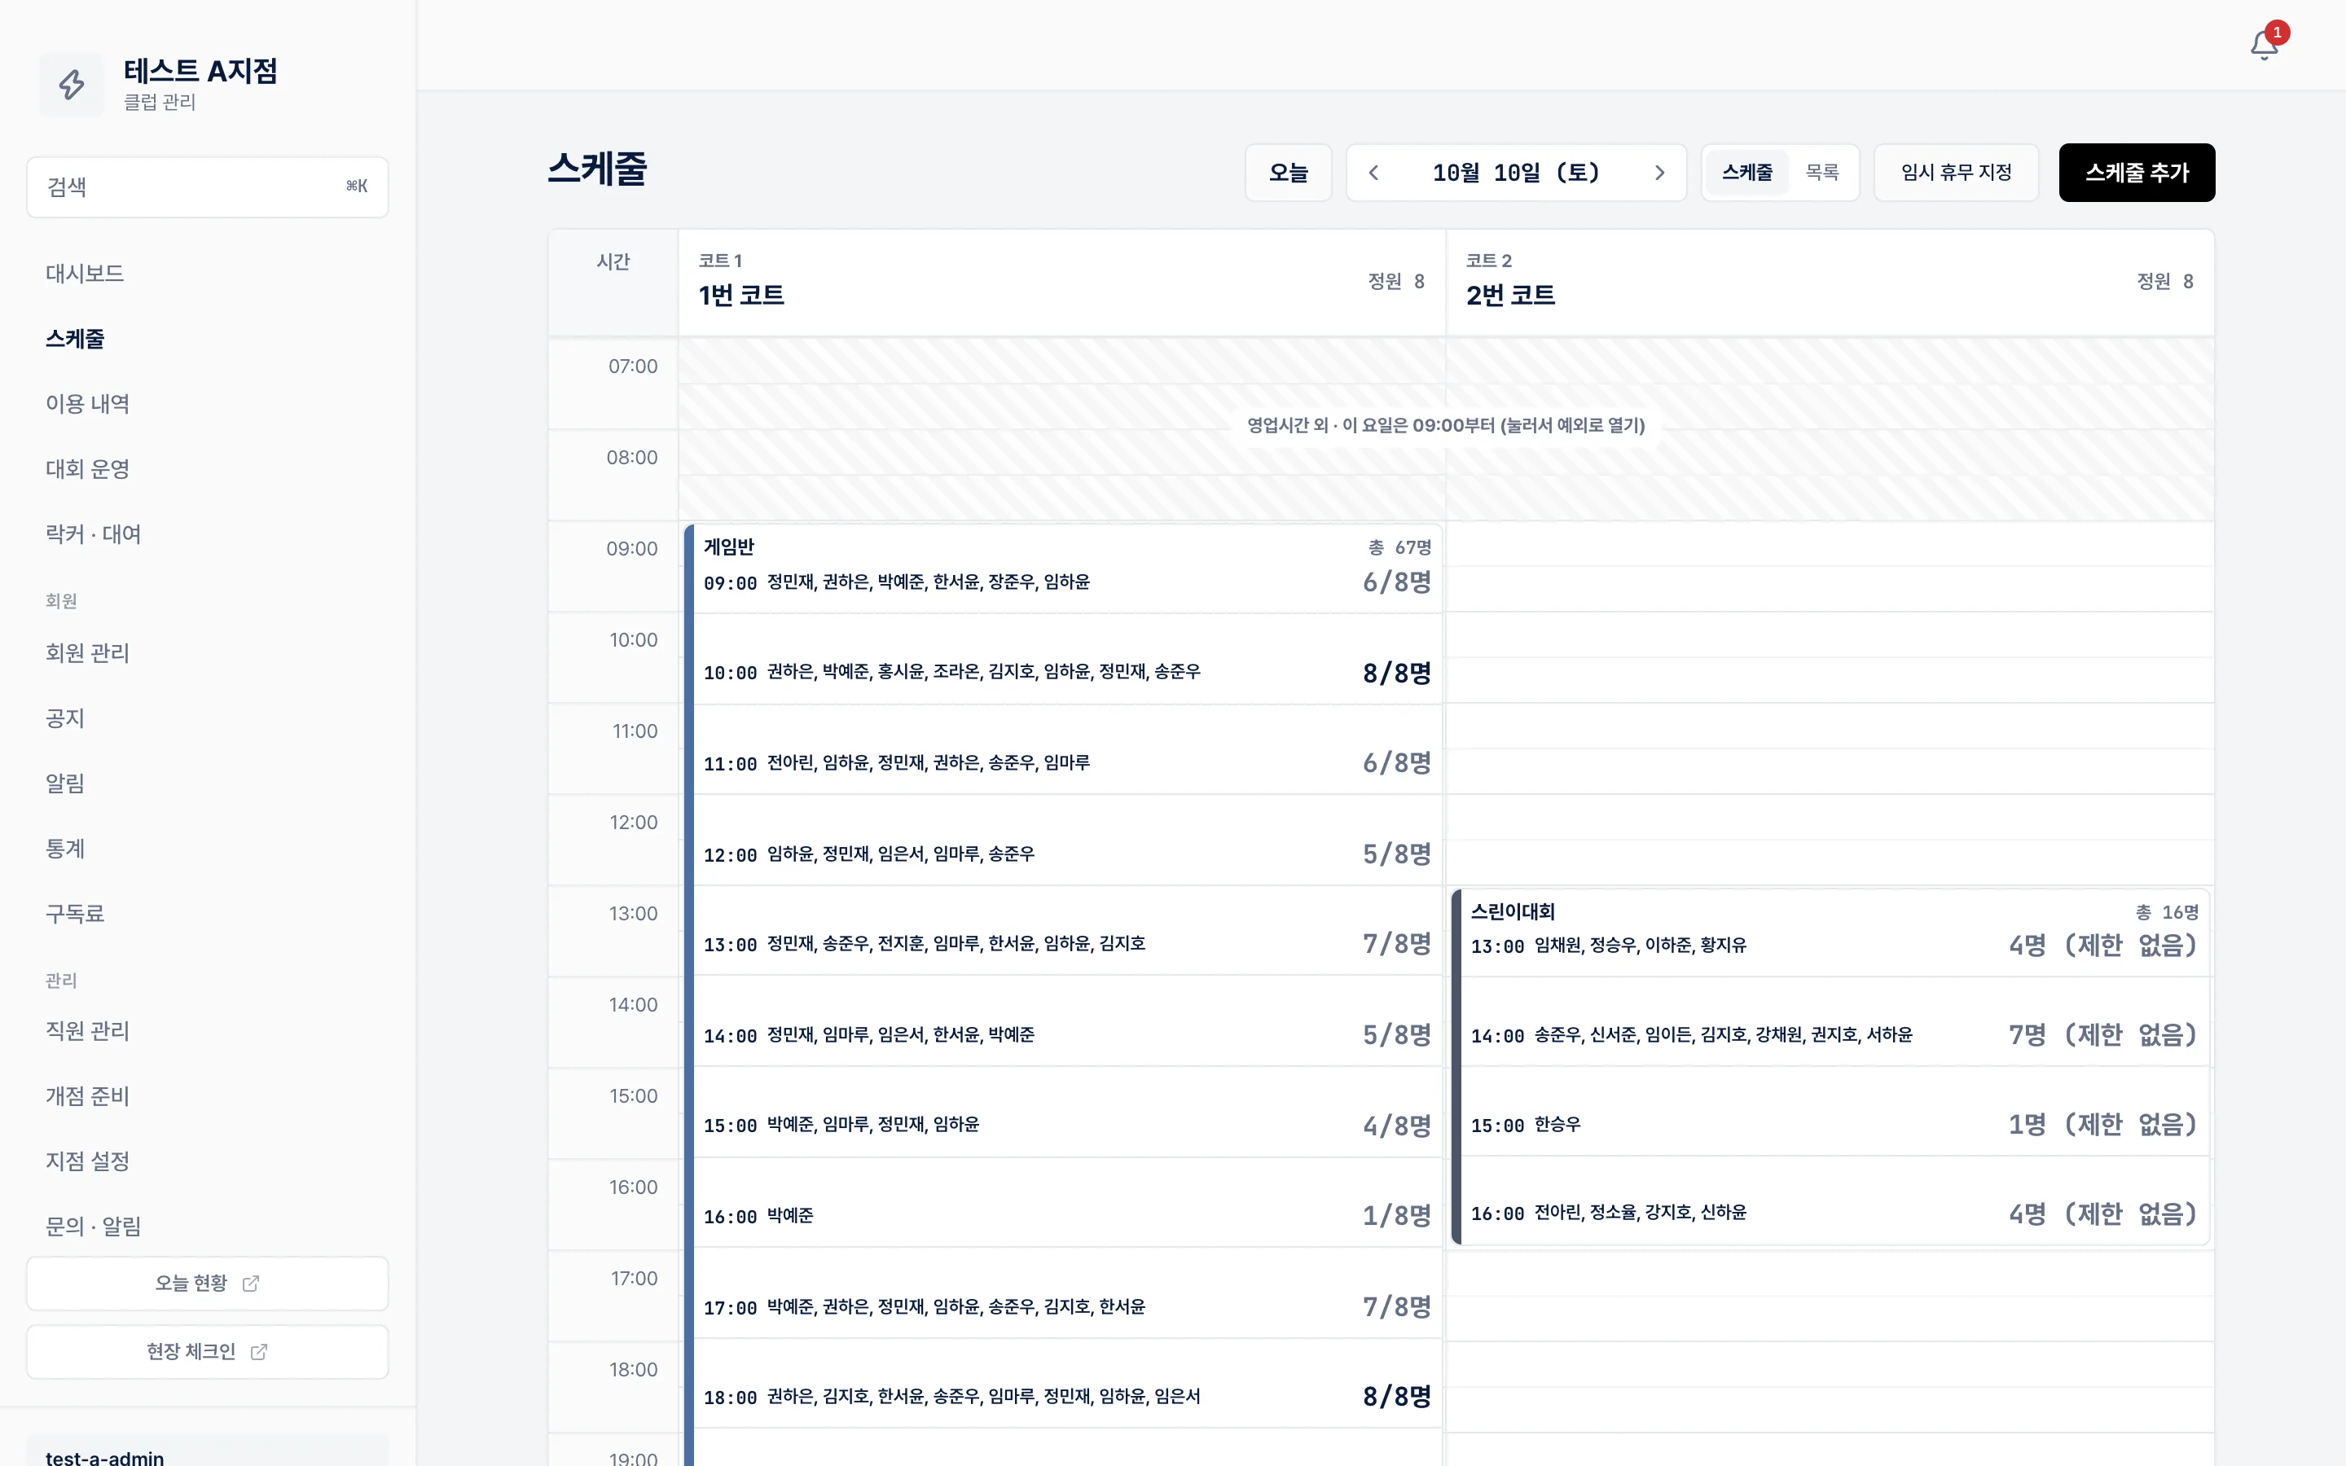Open 14:00 session with 7명 (제한 없음)
This screenshot has height=1466, width=2346.
click(x=1834, y=1022)
